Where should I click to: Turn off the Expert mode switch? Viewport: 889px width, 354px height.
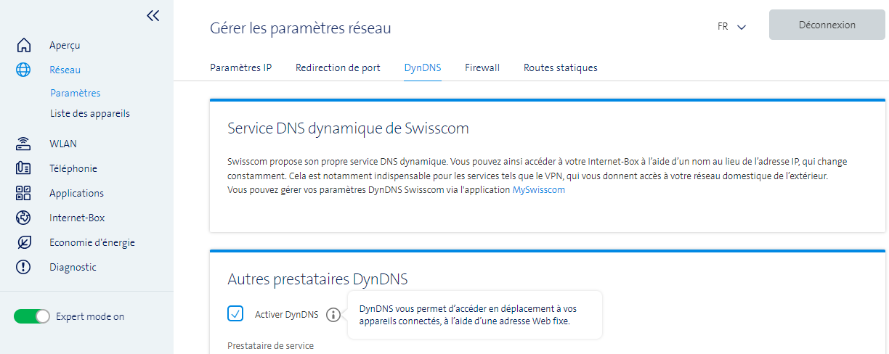click(32, 316)
